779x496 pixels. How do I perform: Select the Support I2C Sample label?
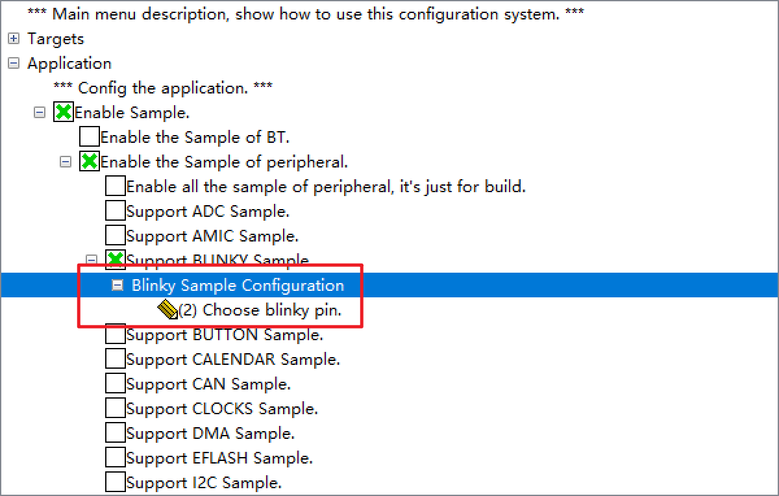point(204,483)
